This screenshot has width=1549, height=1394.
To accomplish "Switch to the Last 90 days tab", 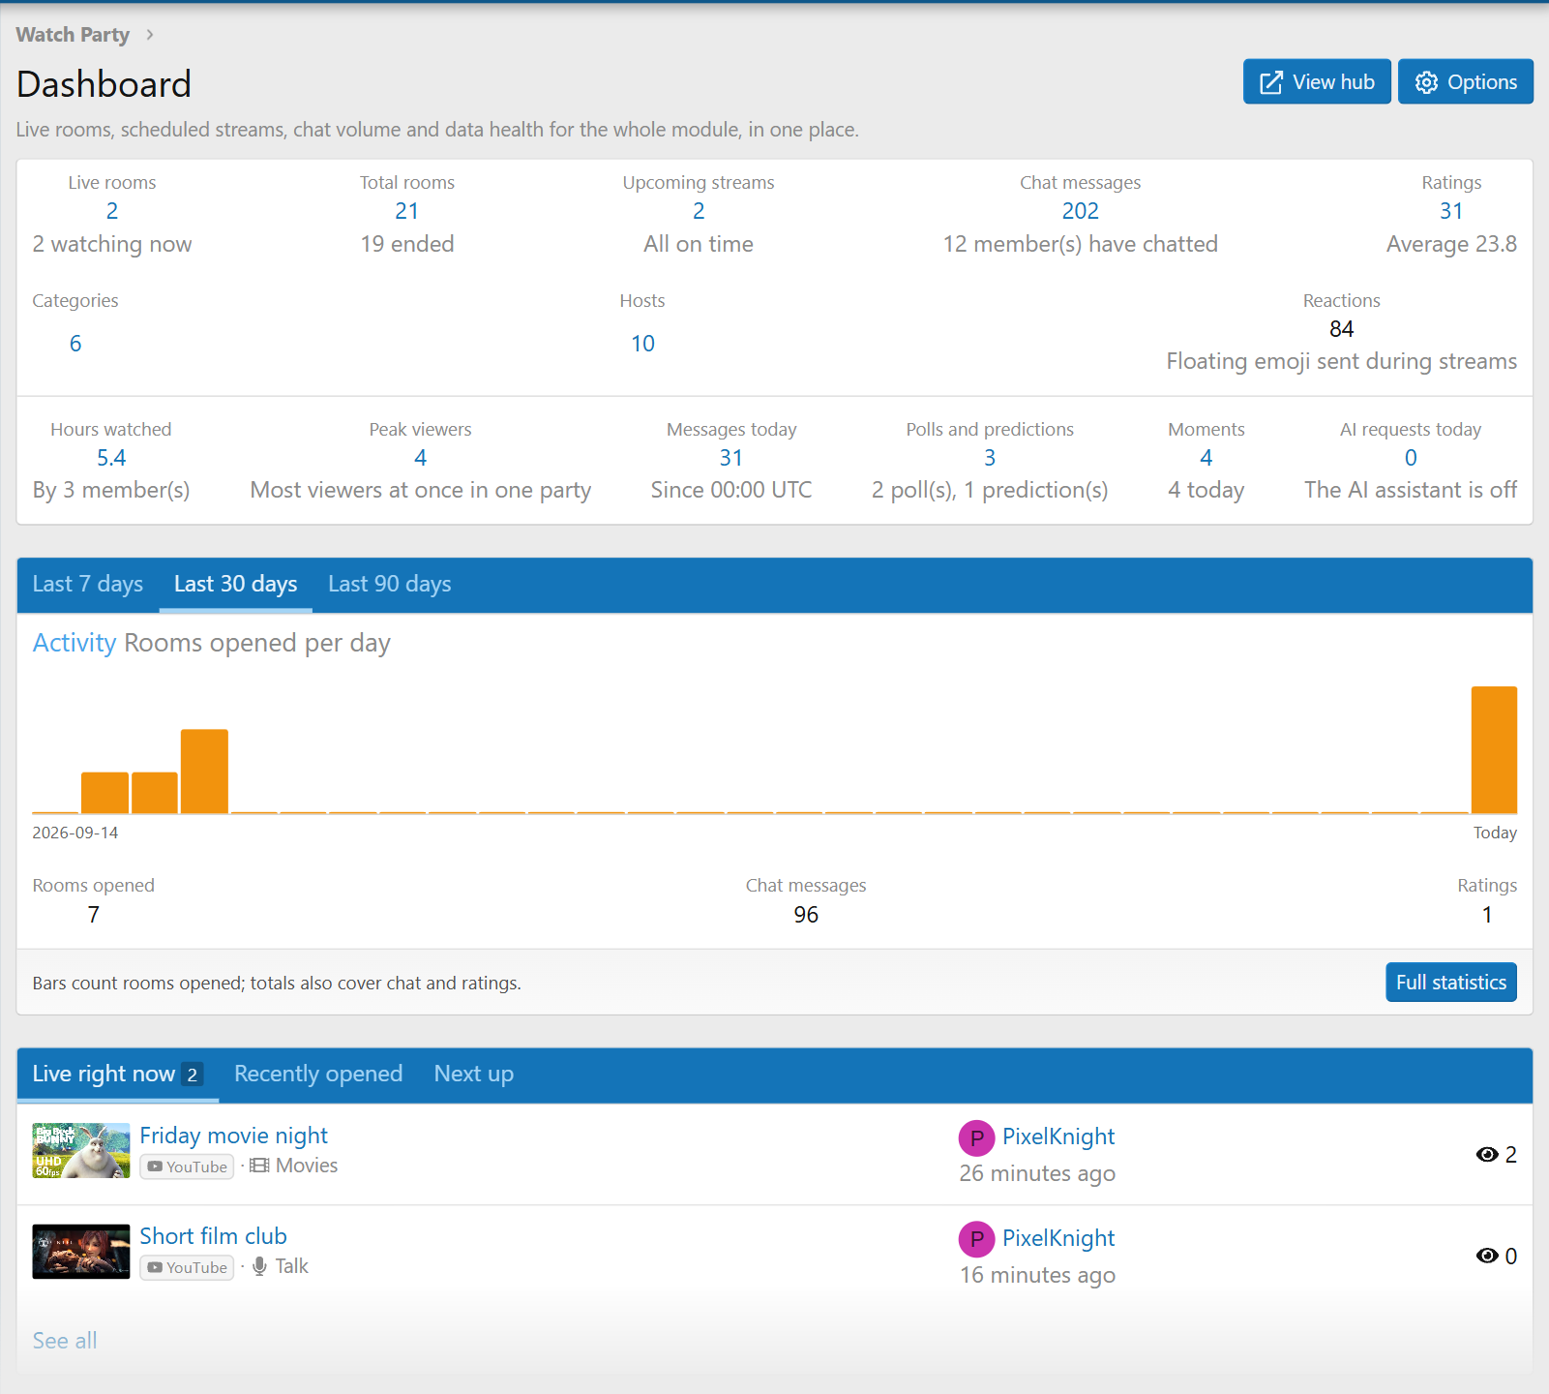I will pyautogui.click(x=389, y=584).
